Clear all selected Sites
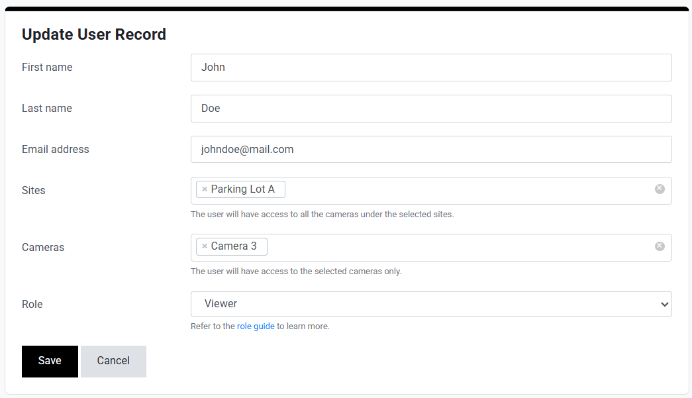 pos(660,189)
